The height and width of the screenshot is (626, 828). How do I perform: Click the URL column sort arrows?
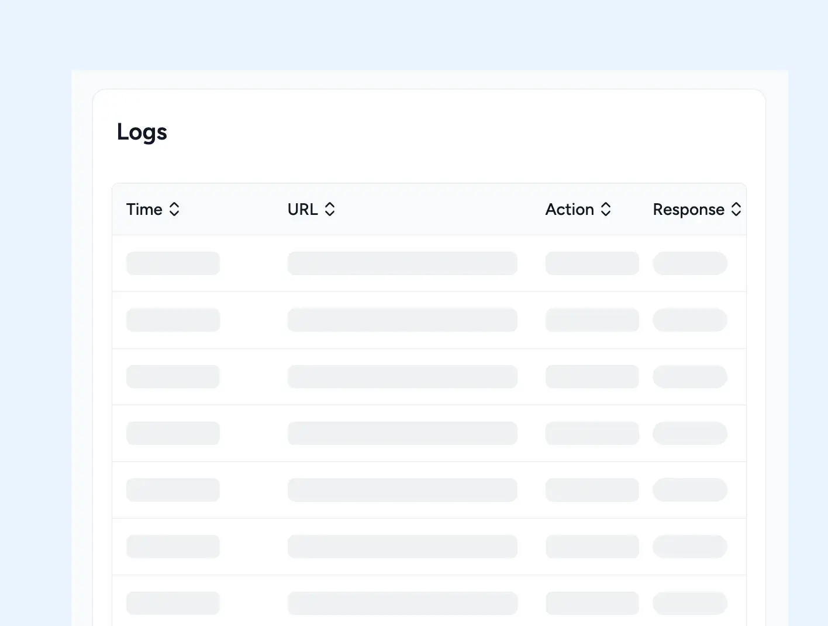330,209
